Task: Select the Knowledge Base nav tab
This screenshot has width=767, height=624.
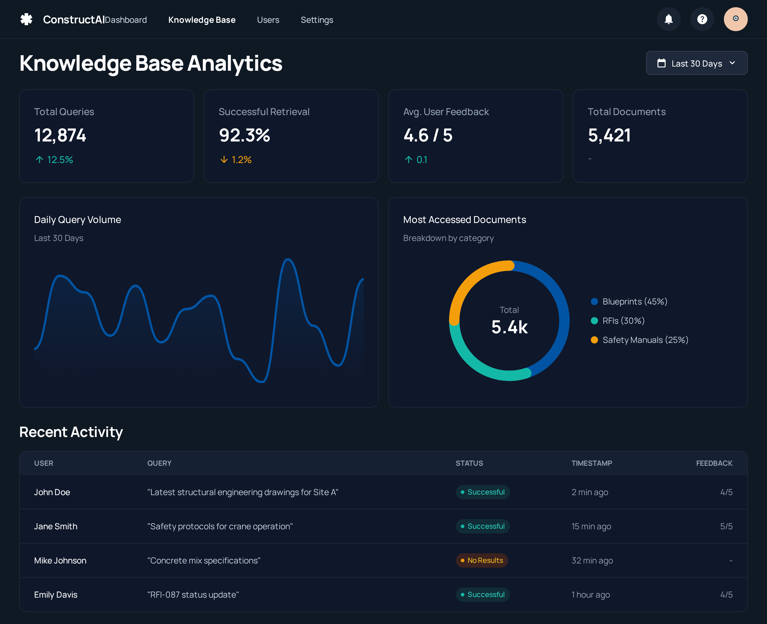Action: [202, 20]
